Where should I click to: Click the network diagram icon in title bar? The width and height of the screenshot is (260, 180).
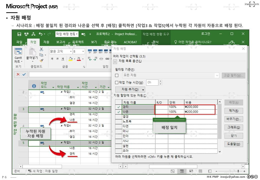pyautogui.click(x=33, y=34)
